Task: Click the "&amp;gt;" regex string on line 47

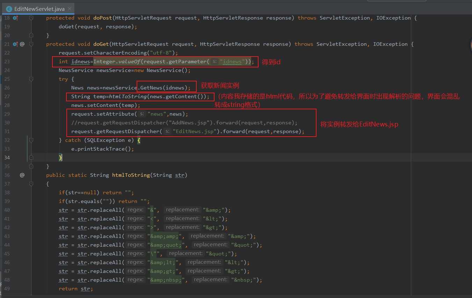Action: pyautogui.click(x=163, y=271)
